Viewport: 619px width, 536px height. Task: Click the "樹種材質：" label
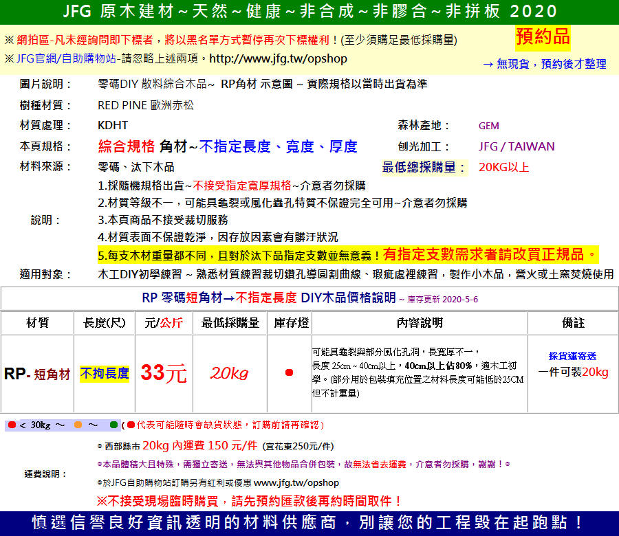45,105
